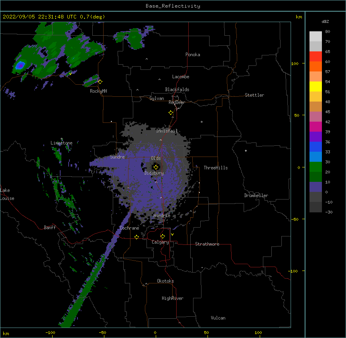346x338 pixels.
Task: Click the Airdrie city label
Action: (x=162, y=216)
